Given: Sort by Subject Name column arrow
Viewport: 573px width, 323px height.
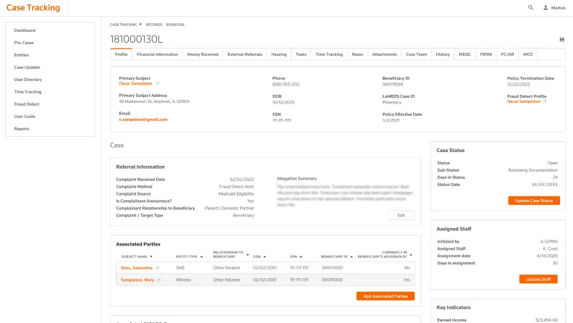Looking at the screenshot, I should [x=152, y=256].
